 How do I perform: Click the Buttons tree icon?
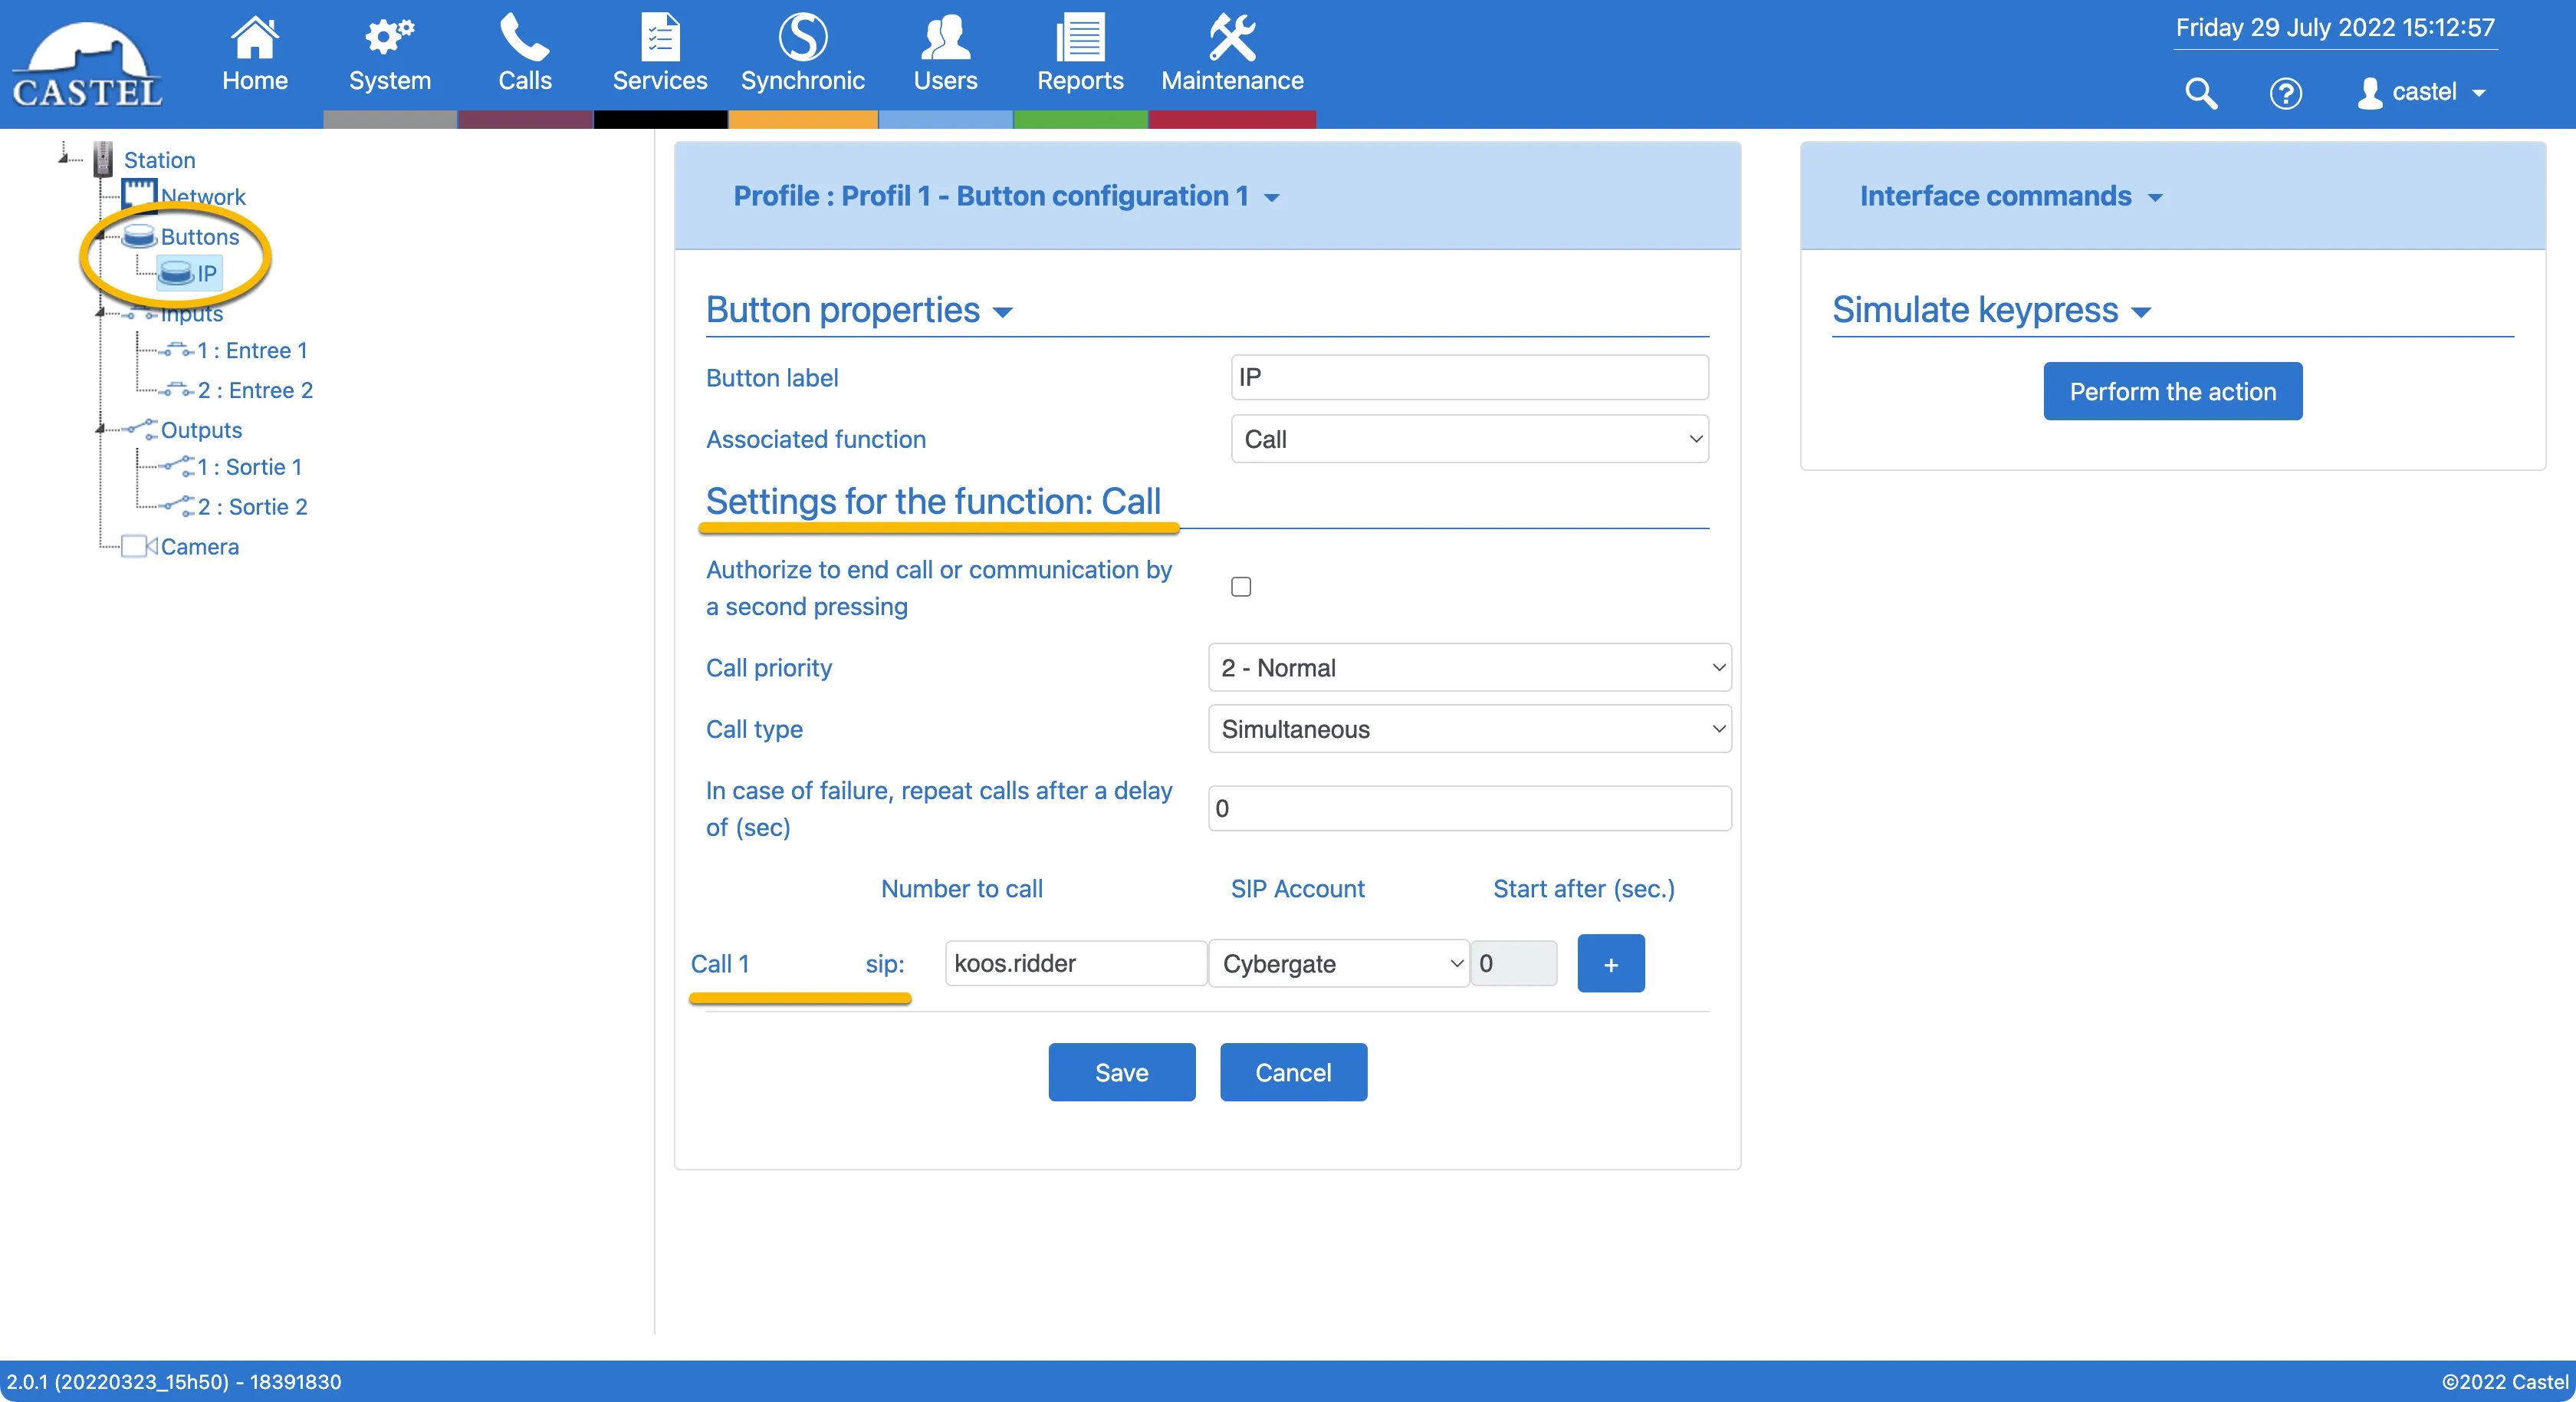pyautogui.click(x=139, y=236)
